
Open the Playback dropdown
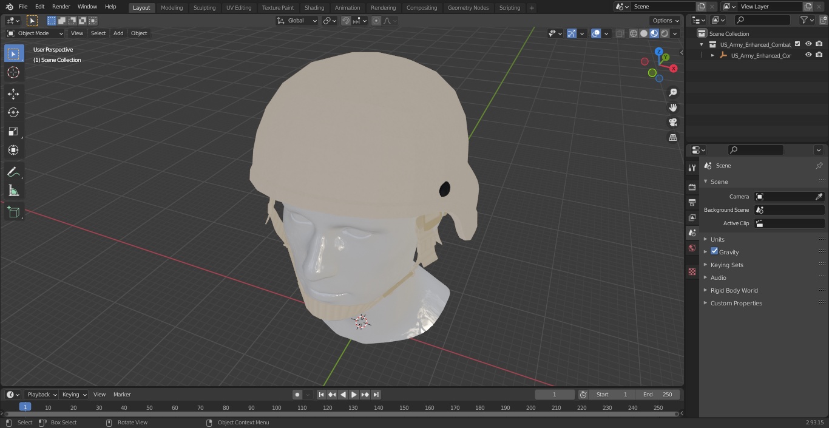(x=42, y=395)
